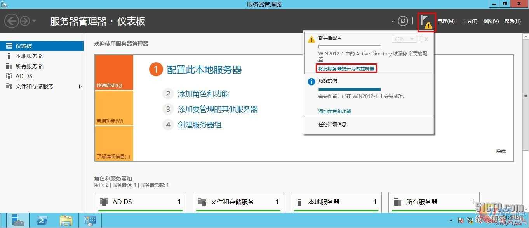Click the forward navigation arrow
This screenshot has width=529, height=228.
(25, 21)
